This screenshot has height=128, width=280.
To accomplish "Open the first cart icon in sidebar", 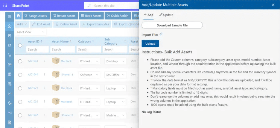I will click(10, 46).
